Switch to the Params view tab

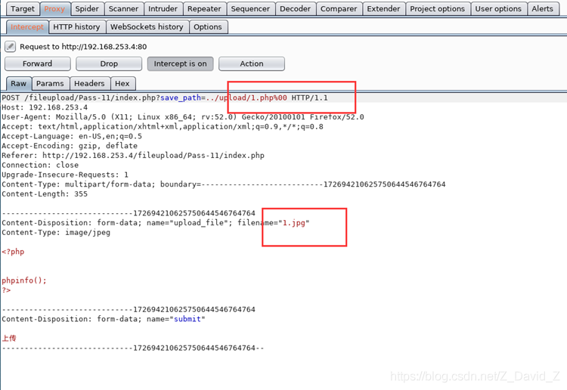pos(50,83)
